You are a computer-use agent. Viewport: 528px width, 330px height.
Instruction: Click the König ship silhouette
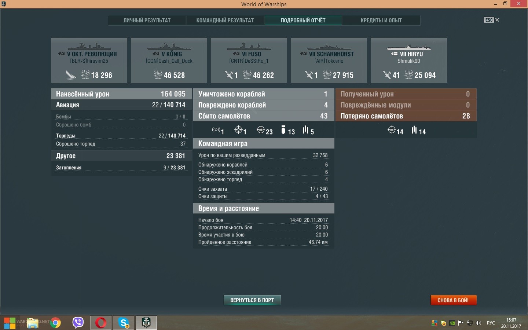pyautogui.click(x=169, y=47)
